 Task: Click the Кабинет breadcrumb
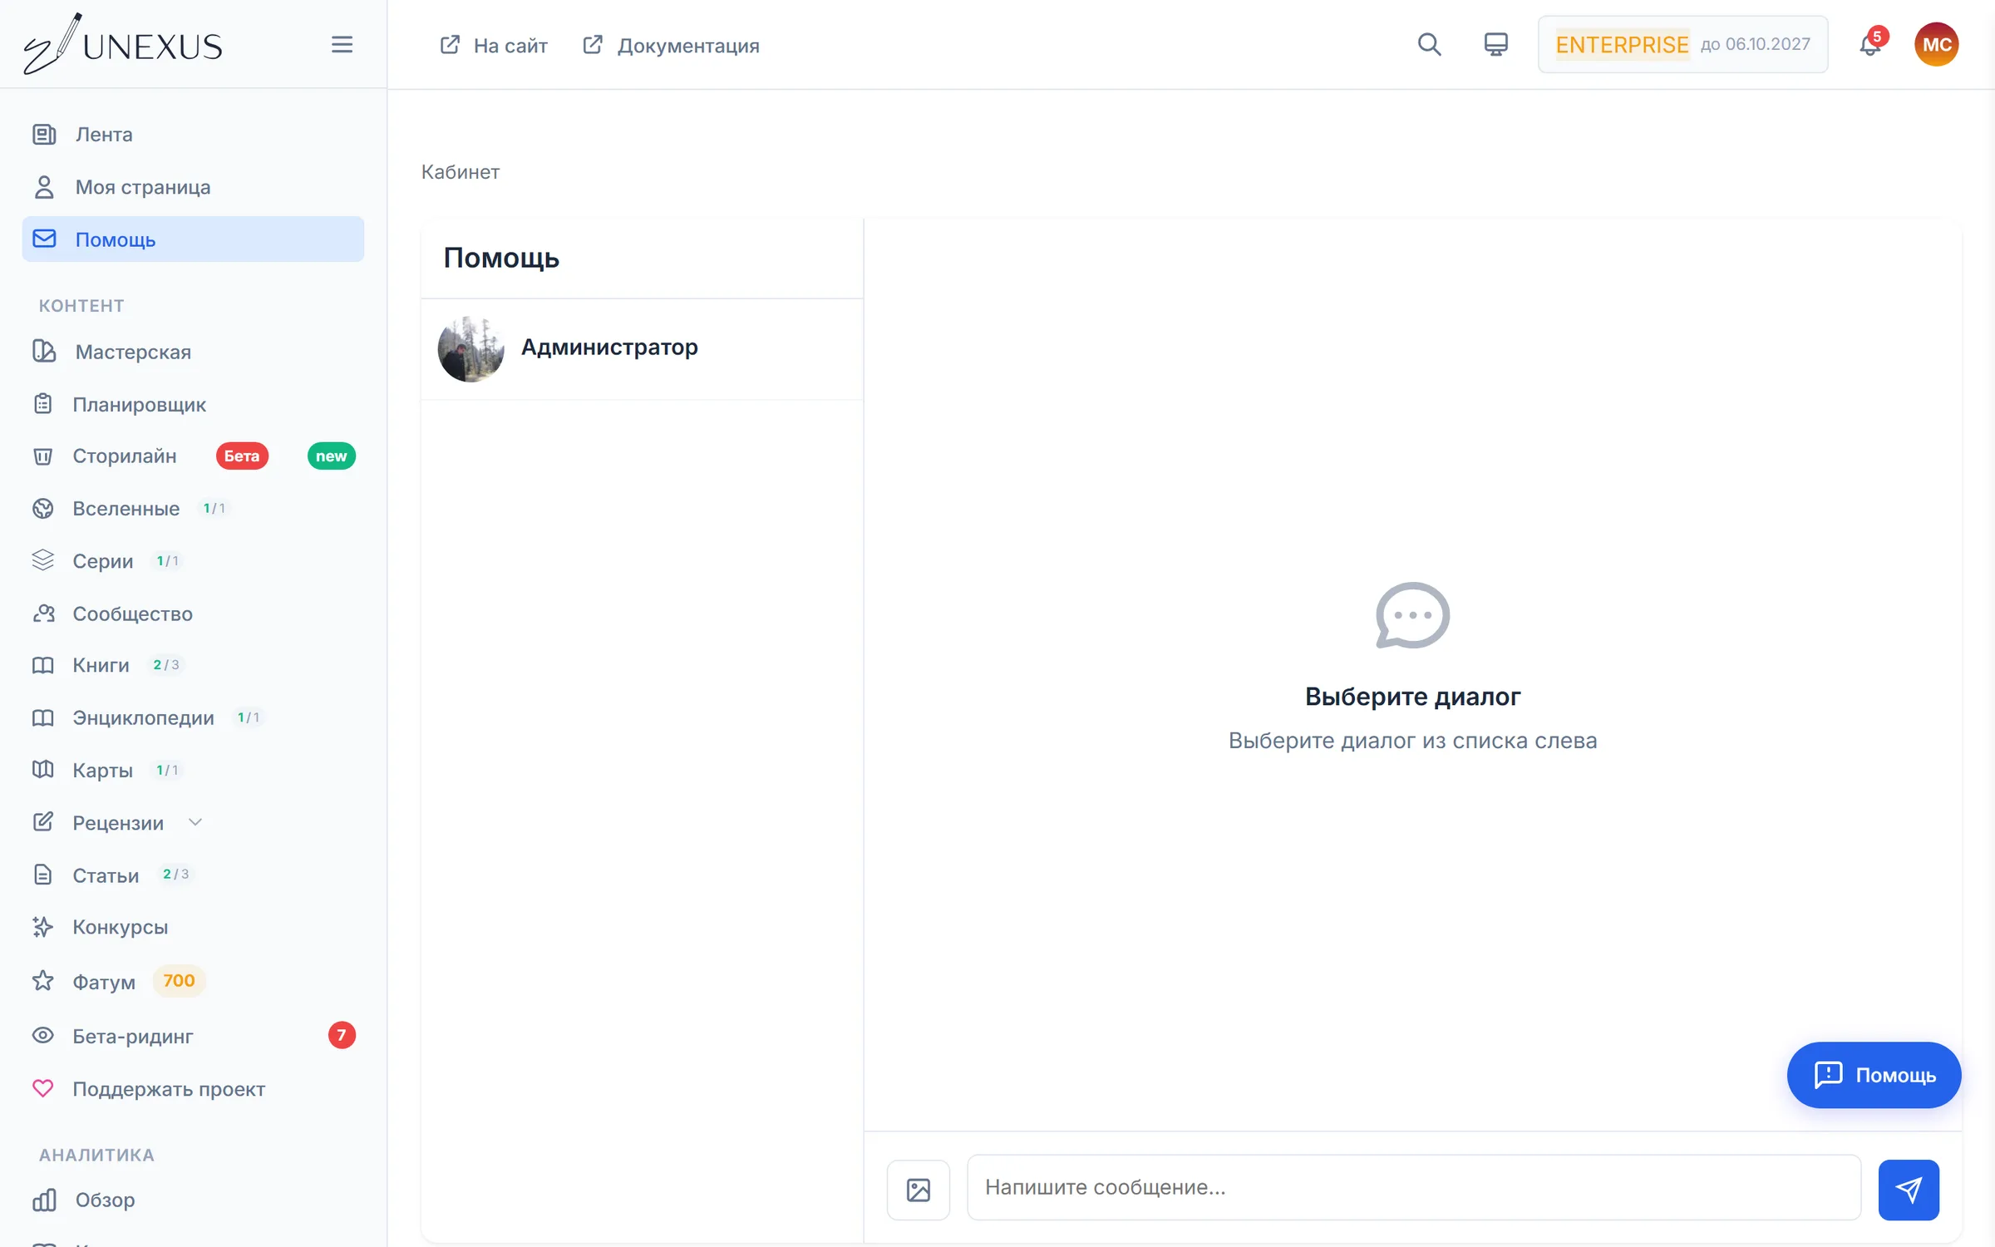tap(461, 172)
